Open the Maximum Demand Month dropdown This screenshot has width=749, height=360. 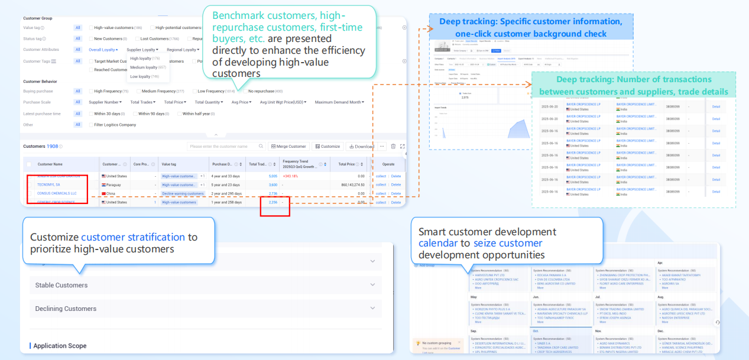339,102
